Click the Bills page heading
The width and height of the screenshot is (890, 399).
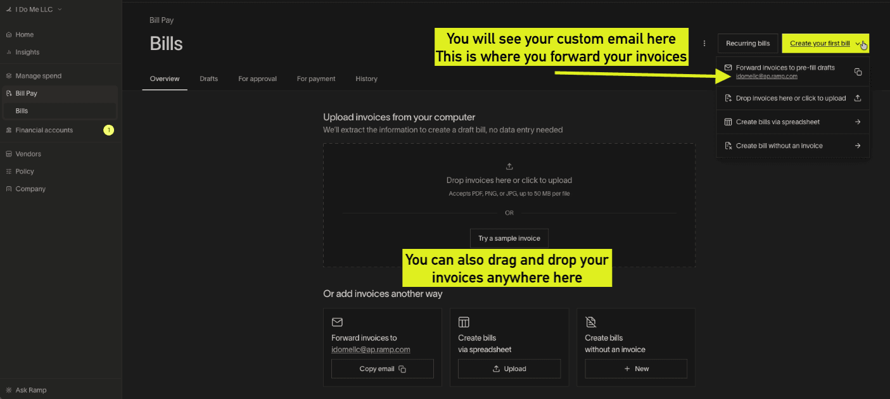click(166, 43)
